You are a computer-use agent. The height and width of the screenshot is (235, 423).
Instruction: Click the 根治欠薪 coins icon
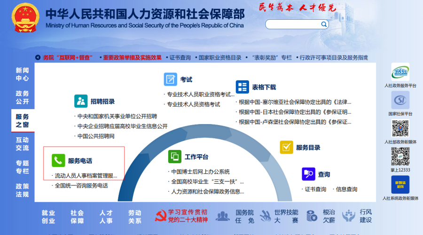point(312,216)
